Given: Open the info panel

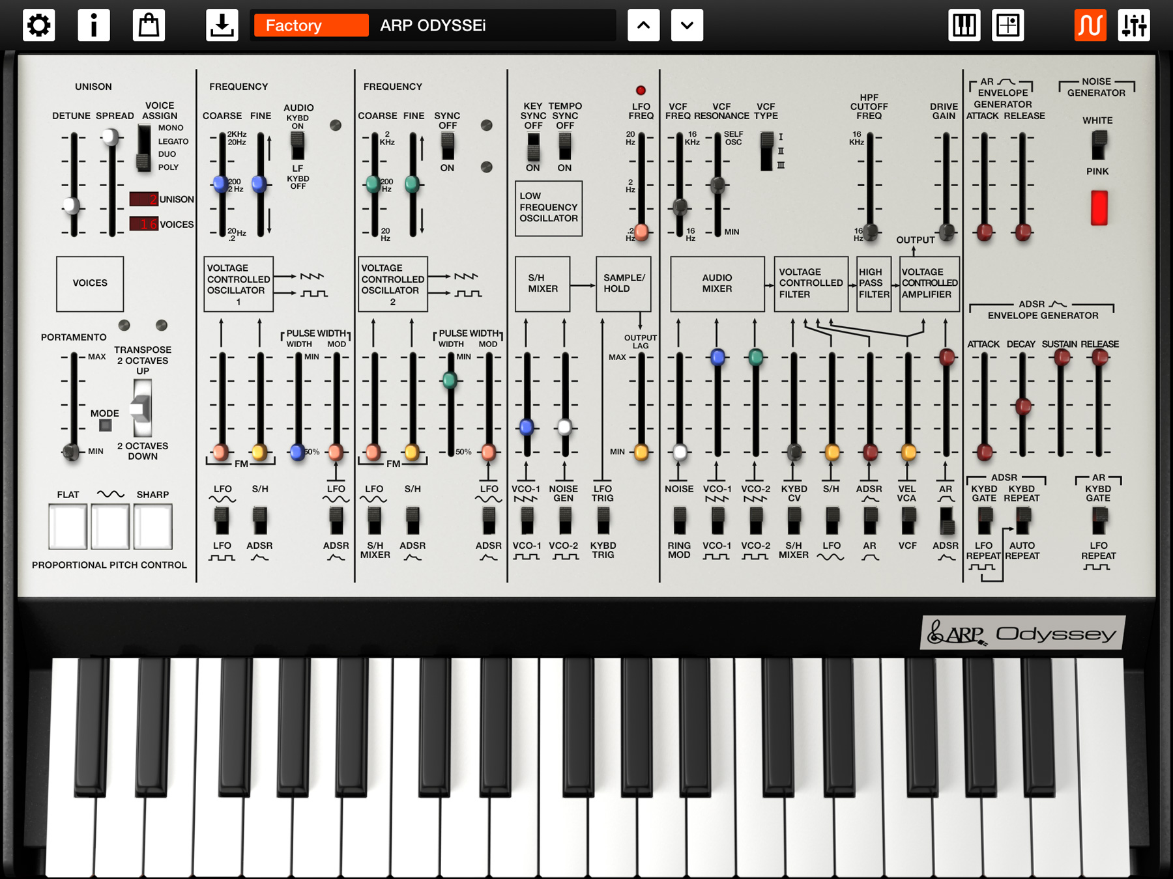Looking at the screenshot, I should coord(94,25).
